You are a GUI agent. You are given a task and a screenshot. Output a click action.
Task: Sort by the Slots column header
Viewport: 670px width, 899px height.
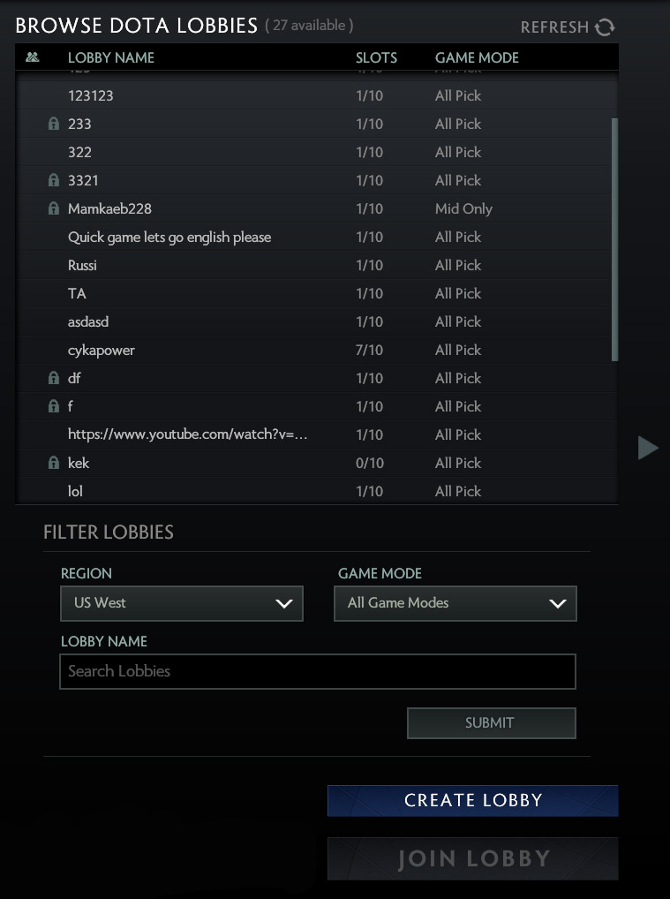(x=376, y=57)
